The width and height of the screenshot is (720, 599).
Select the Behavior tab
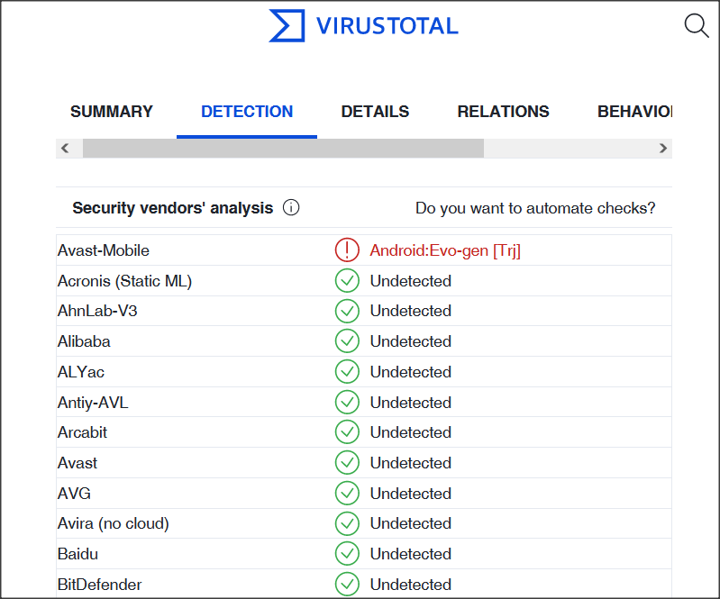pos(634,112)
